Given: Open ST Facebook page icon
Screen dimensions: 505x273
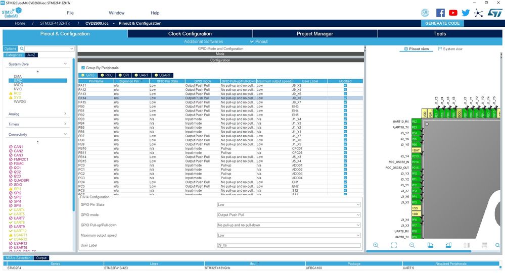Looking at the screenshot, I should click(440, 13).
